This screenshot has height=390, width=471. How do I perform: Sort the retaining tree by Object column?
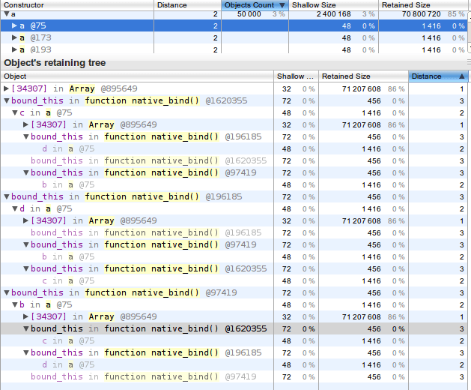click(137, 76)
